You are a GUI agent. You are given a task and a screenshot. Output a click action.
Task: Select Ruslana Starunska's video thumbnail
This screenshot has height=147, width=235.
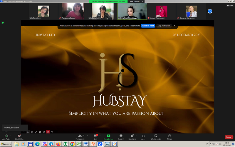[191, 11]
